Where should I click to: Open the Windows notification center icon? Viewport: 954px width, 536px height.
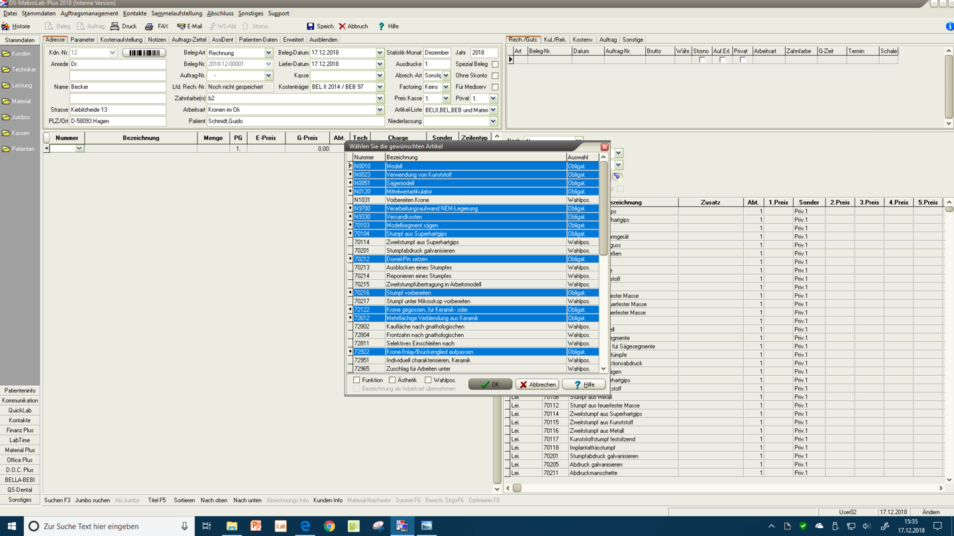coord(937,526)
